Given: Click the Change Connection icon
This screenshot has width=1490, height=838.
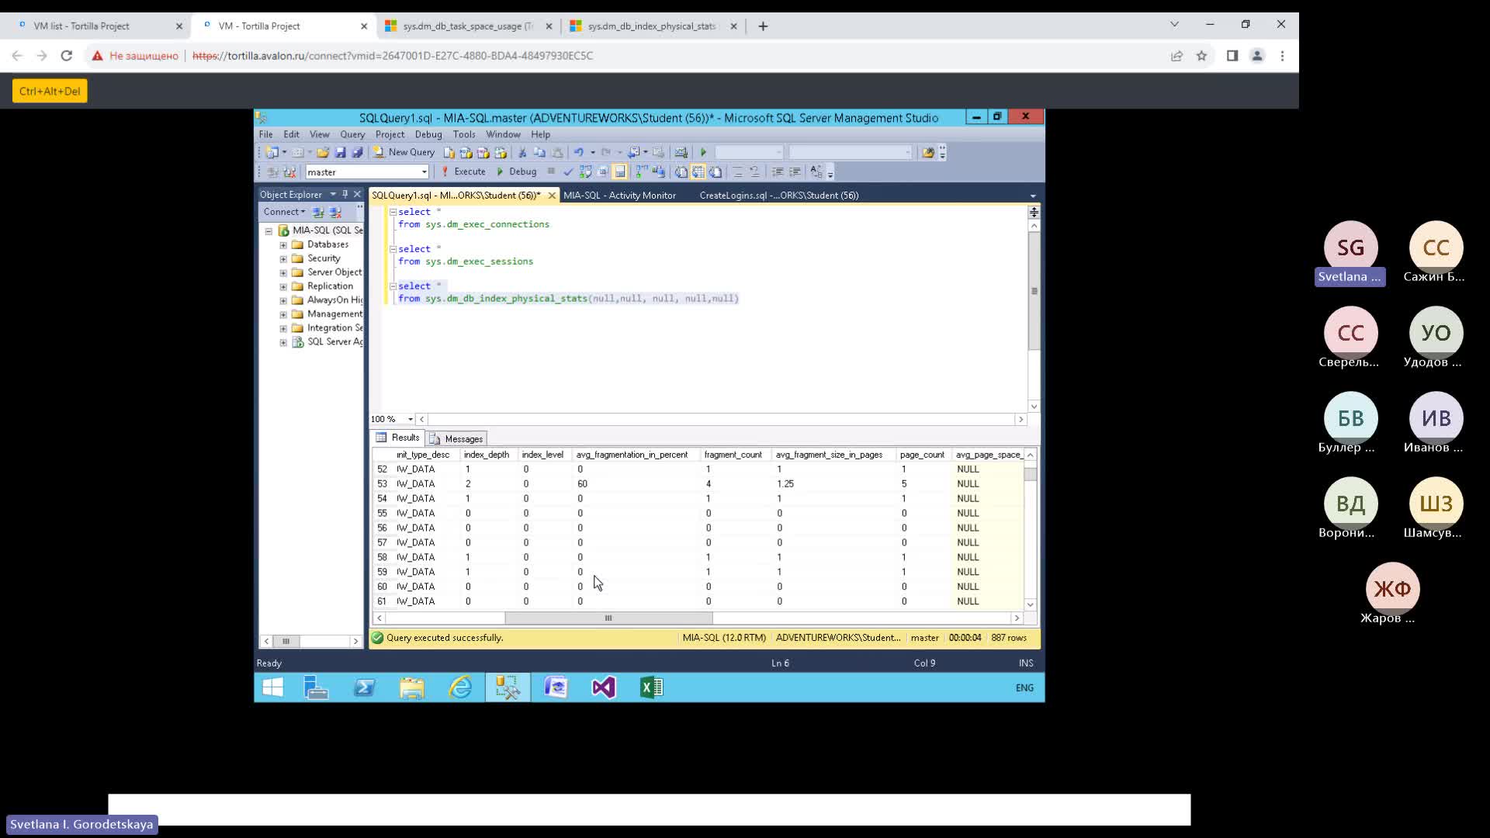Looking at the screenshot, I should (x=289, y=171).
